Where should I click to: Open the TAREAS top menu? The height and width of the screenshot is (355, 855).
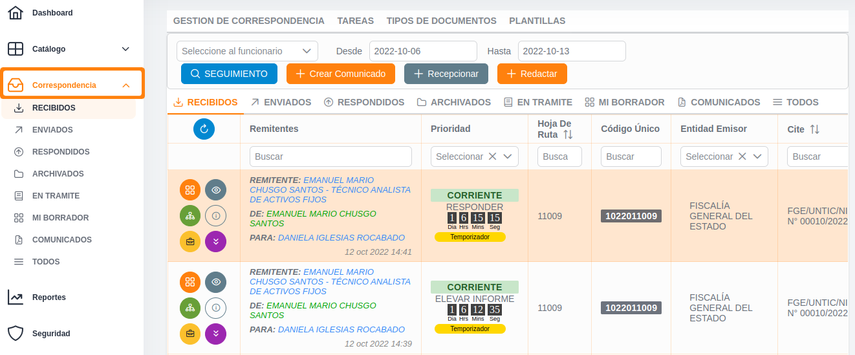pyautogui.click(x=356, y=21)
